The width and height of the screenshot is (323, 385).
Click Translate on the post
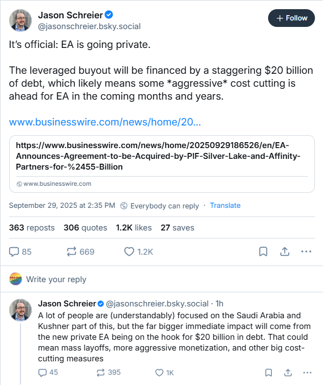[x=225, y=206]
